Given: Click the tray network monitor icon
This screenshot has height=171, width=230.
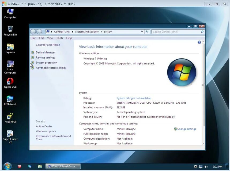Looking at the screenshot, I should (x=201, y=166).
